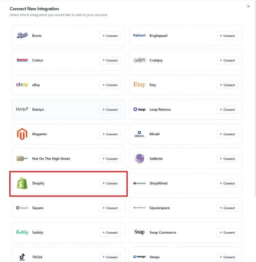Click the Swap Commerce name text
Viewport: 256px width, 262px height.
163,232
